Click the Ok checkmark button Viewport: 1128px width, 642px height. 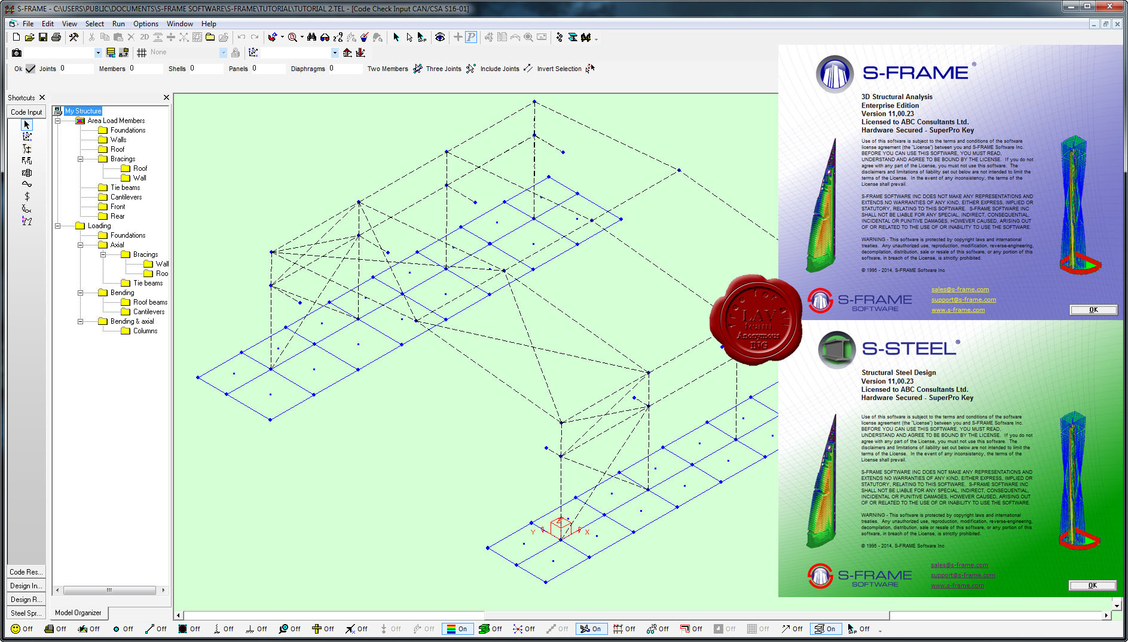click(30, 69)
